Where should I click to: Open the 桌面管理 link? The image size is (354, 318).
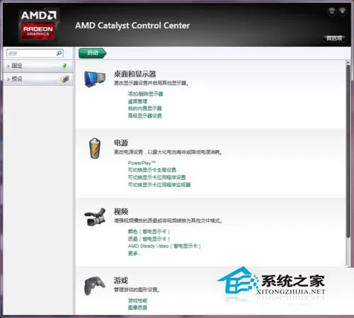(x=137, y=101)
